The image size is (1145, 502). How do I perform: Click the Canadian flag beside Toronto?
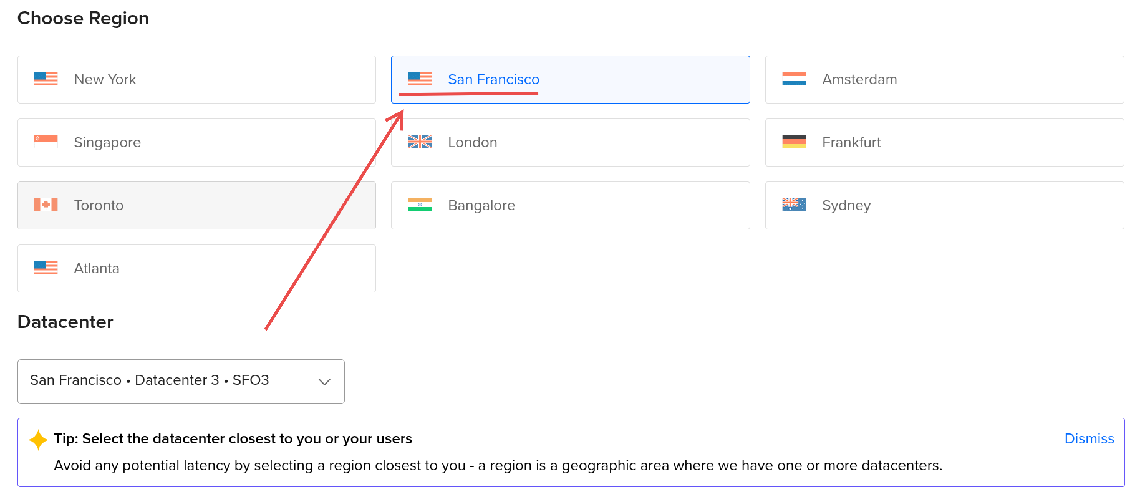pyautogui.click(x=45, y=205)
